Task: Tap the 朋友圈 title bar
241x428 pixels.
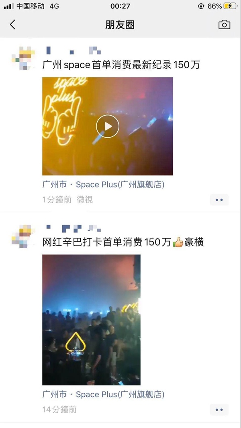Action: pos(120,25)
